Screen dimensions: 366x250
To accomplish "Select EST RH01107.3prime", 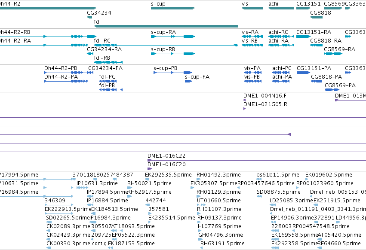I will click(x=199, y=213).
